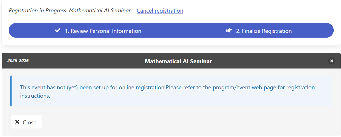Go to the "2. Finalize Registration" step
Image resolution: width=341 pixels, height=137 pixels.
264,31
